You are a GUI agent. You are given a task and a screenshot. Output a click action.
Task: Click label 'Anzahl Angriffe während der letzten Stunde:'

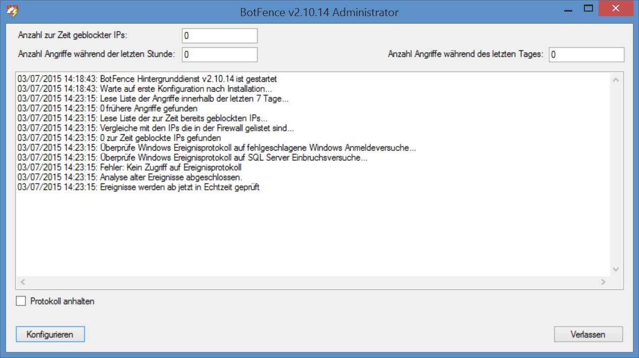tap(96, 54)
